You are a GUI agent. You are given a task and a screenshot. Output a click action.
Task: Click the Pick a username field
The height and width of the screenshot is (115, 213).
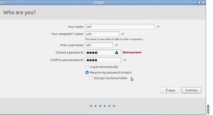[x=99, y=45]
